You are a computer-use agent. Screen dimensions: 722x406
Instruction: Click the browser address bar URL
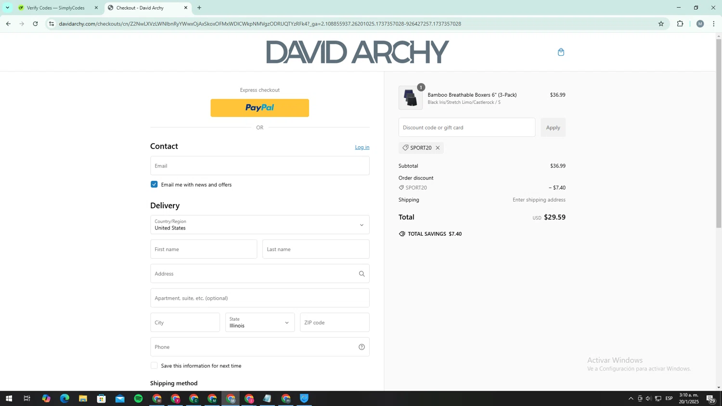pyautogui.click(x=260, y=24)
